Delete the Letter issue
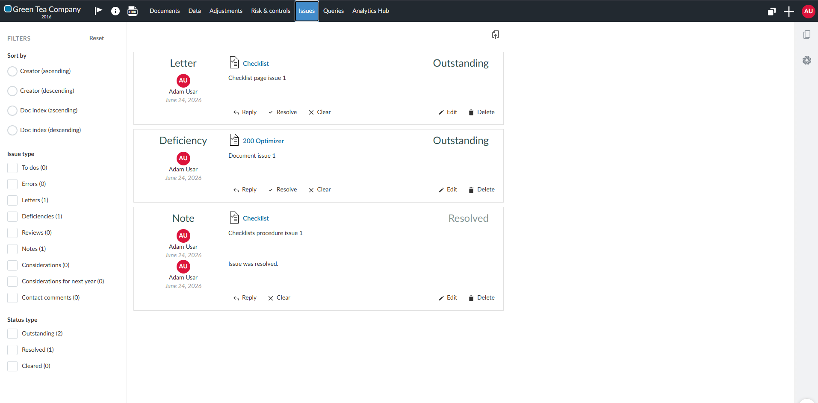This screenshot has width=818, height=403. click(481, 112)
